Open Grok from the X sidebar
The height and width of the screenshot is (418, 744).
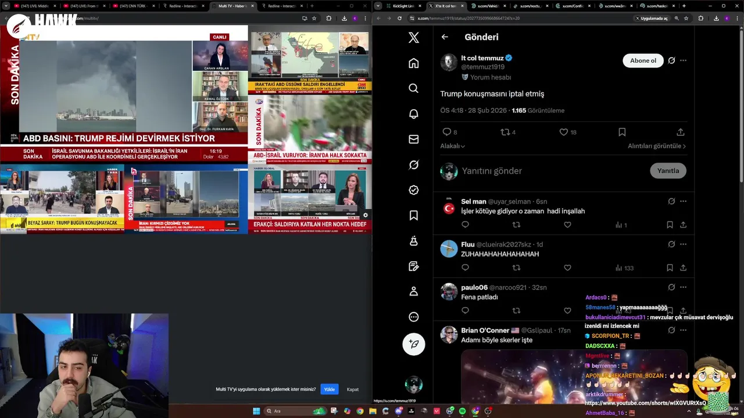click(x=413, y=165)
